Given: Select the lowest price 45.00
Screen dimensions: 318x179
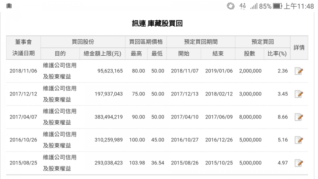Looking at the screenshot, I should (x=158, y=140).
